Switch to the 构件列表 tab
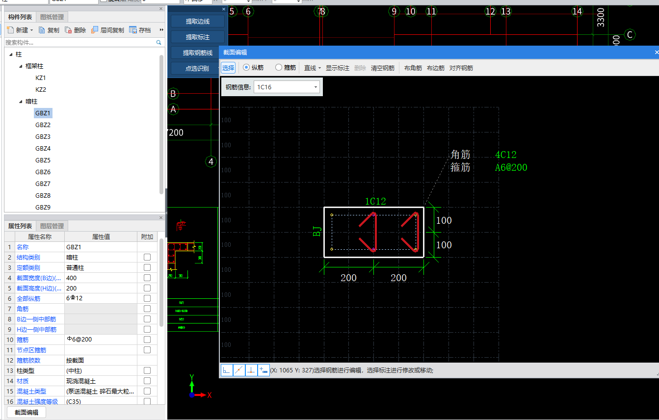This screenshot has height=420, width=659. click(x=20, y=17)
